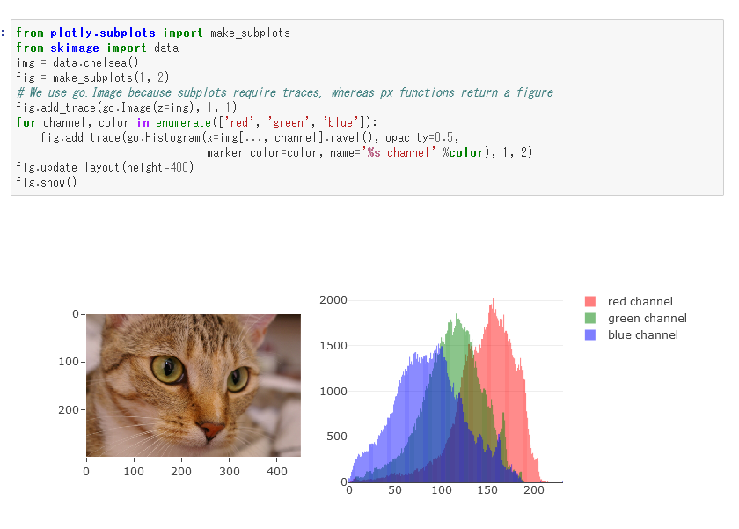
Task: Click the green legend color swatch
Action: coord(590,319)
